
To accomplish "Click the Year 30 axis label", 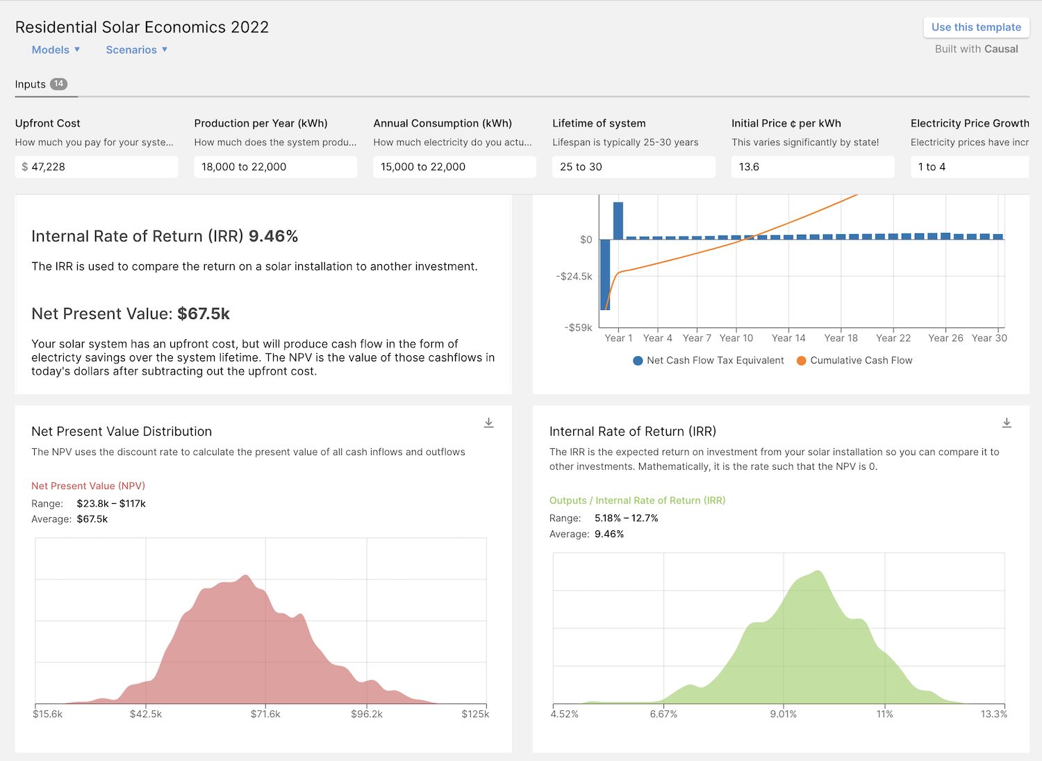I will coord(989,338).
